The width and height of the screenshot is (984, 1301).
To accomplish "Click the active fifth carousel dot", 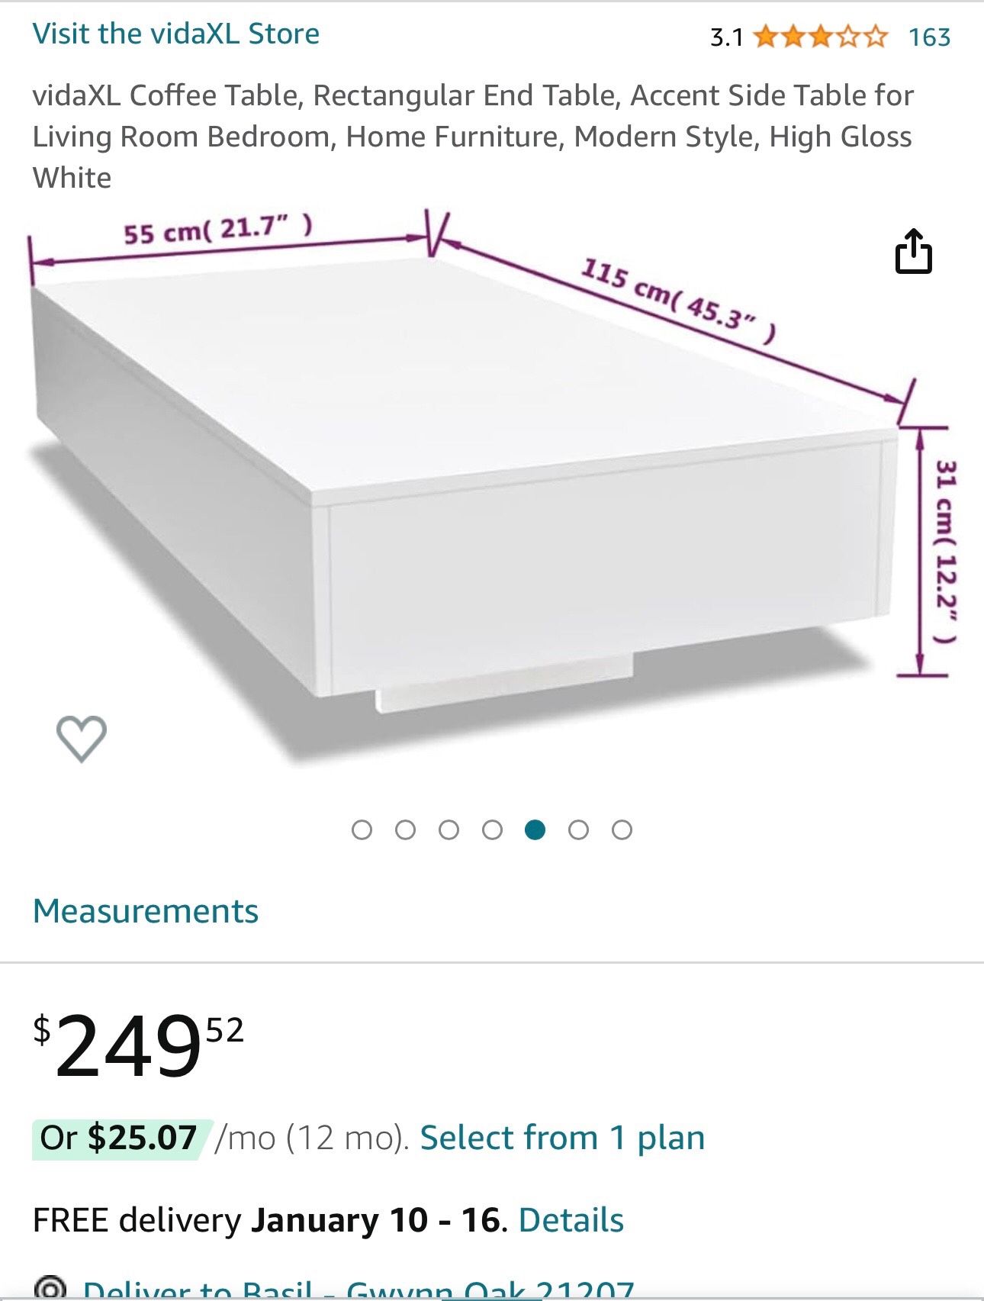I will 535,829.
